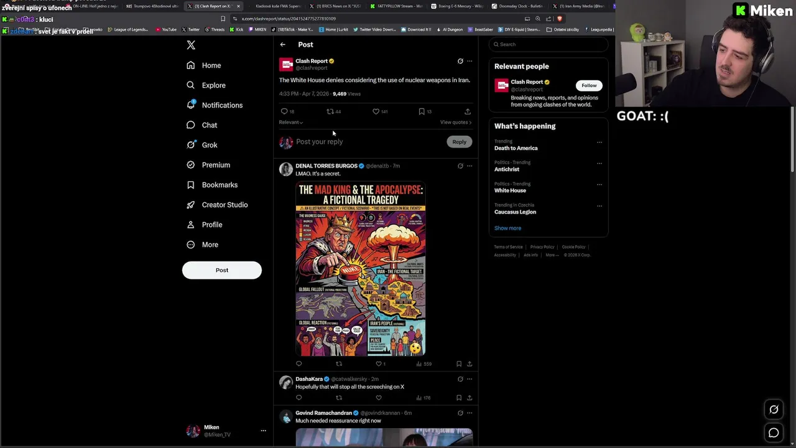The height and width of the screenshot is (448, 796).
Task: Open three-dot menu on Govind Ramachandran's reply
Action: coord(470,413)
